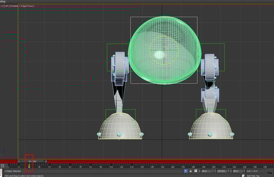Screen dimensions: 274x177
Task: Click the Z coordinate input field
Action: (238, 171)
